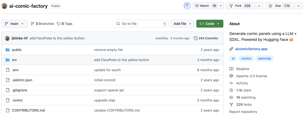
Task: Open the ai-comic-factory repository title link
Action: 28,6
